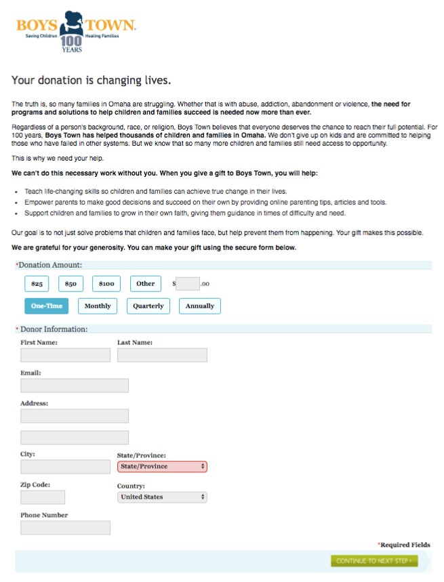Viewport: 444px width, 582px height.
Task: Choose the $50 donation amount
Action: [70, 284]
